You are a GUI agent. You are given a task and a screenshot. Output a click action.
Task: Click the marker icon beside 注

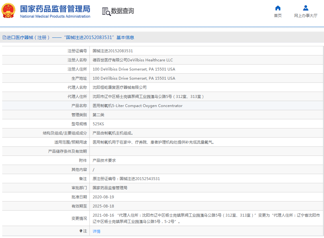pos(81,231)
